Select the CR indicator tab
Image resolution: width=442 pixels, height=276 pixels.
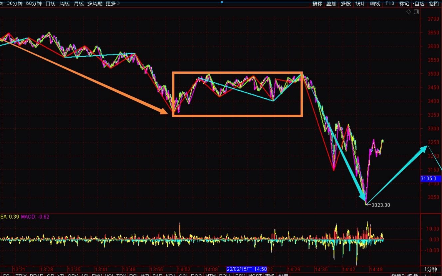[51, 275]
